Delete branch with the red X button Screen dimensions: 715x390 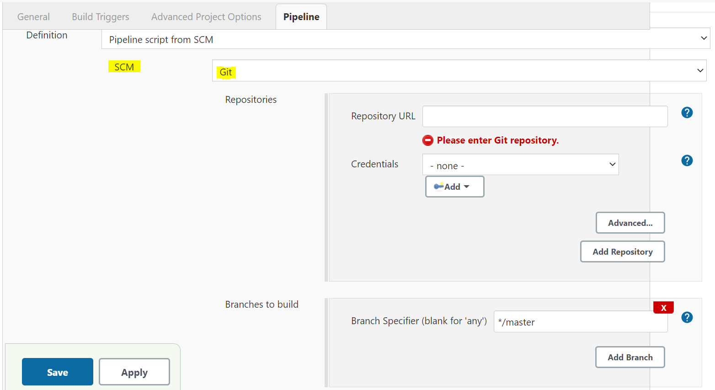click(663, 308)
